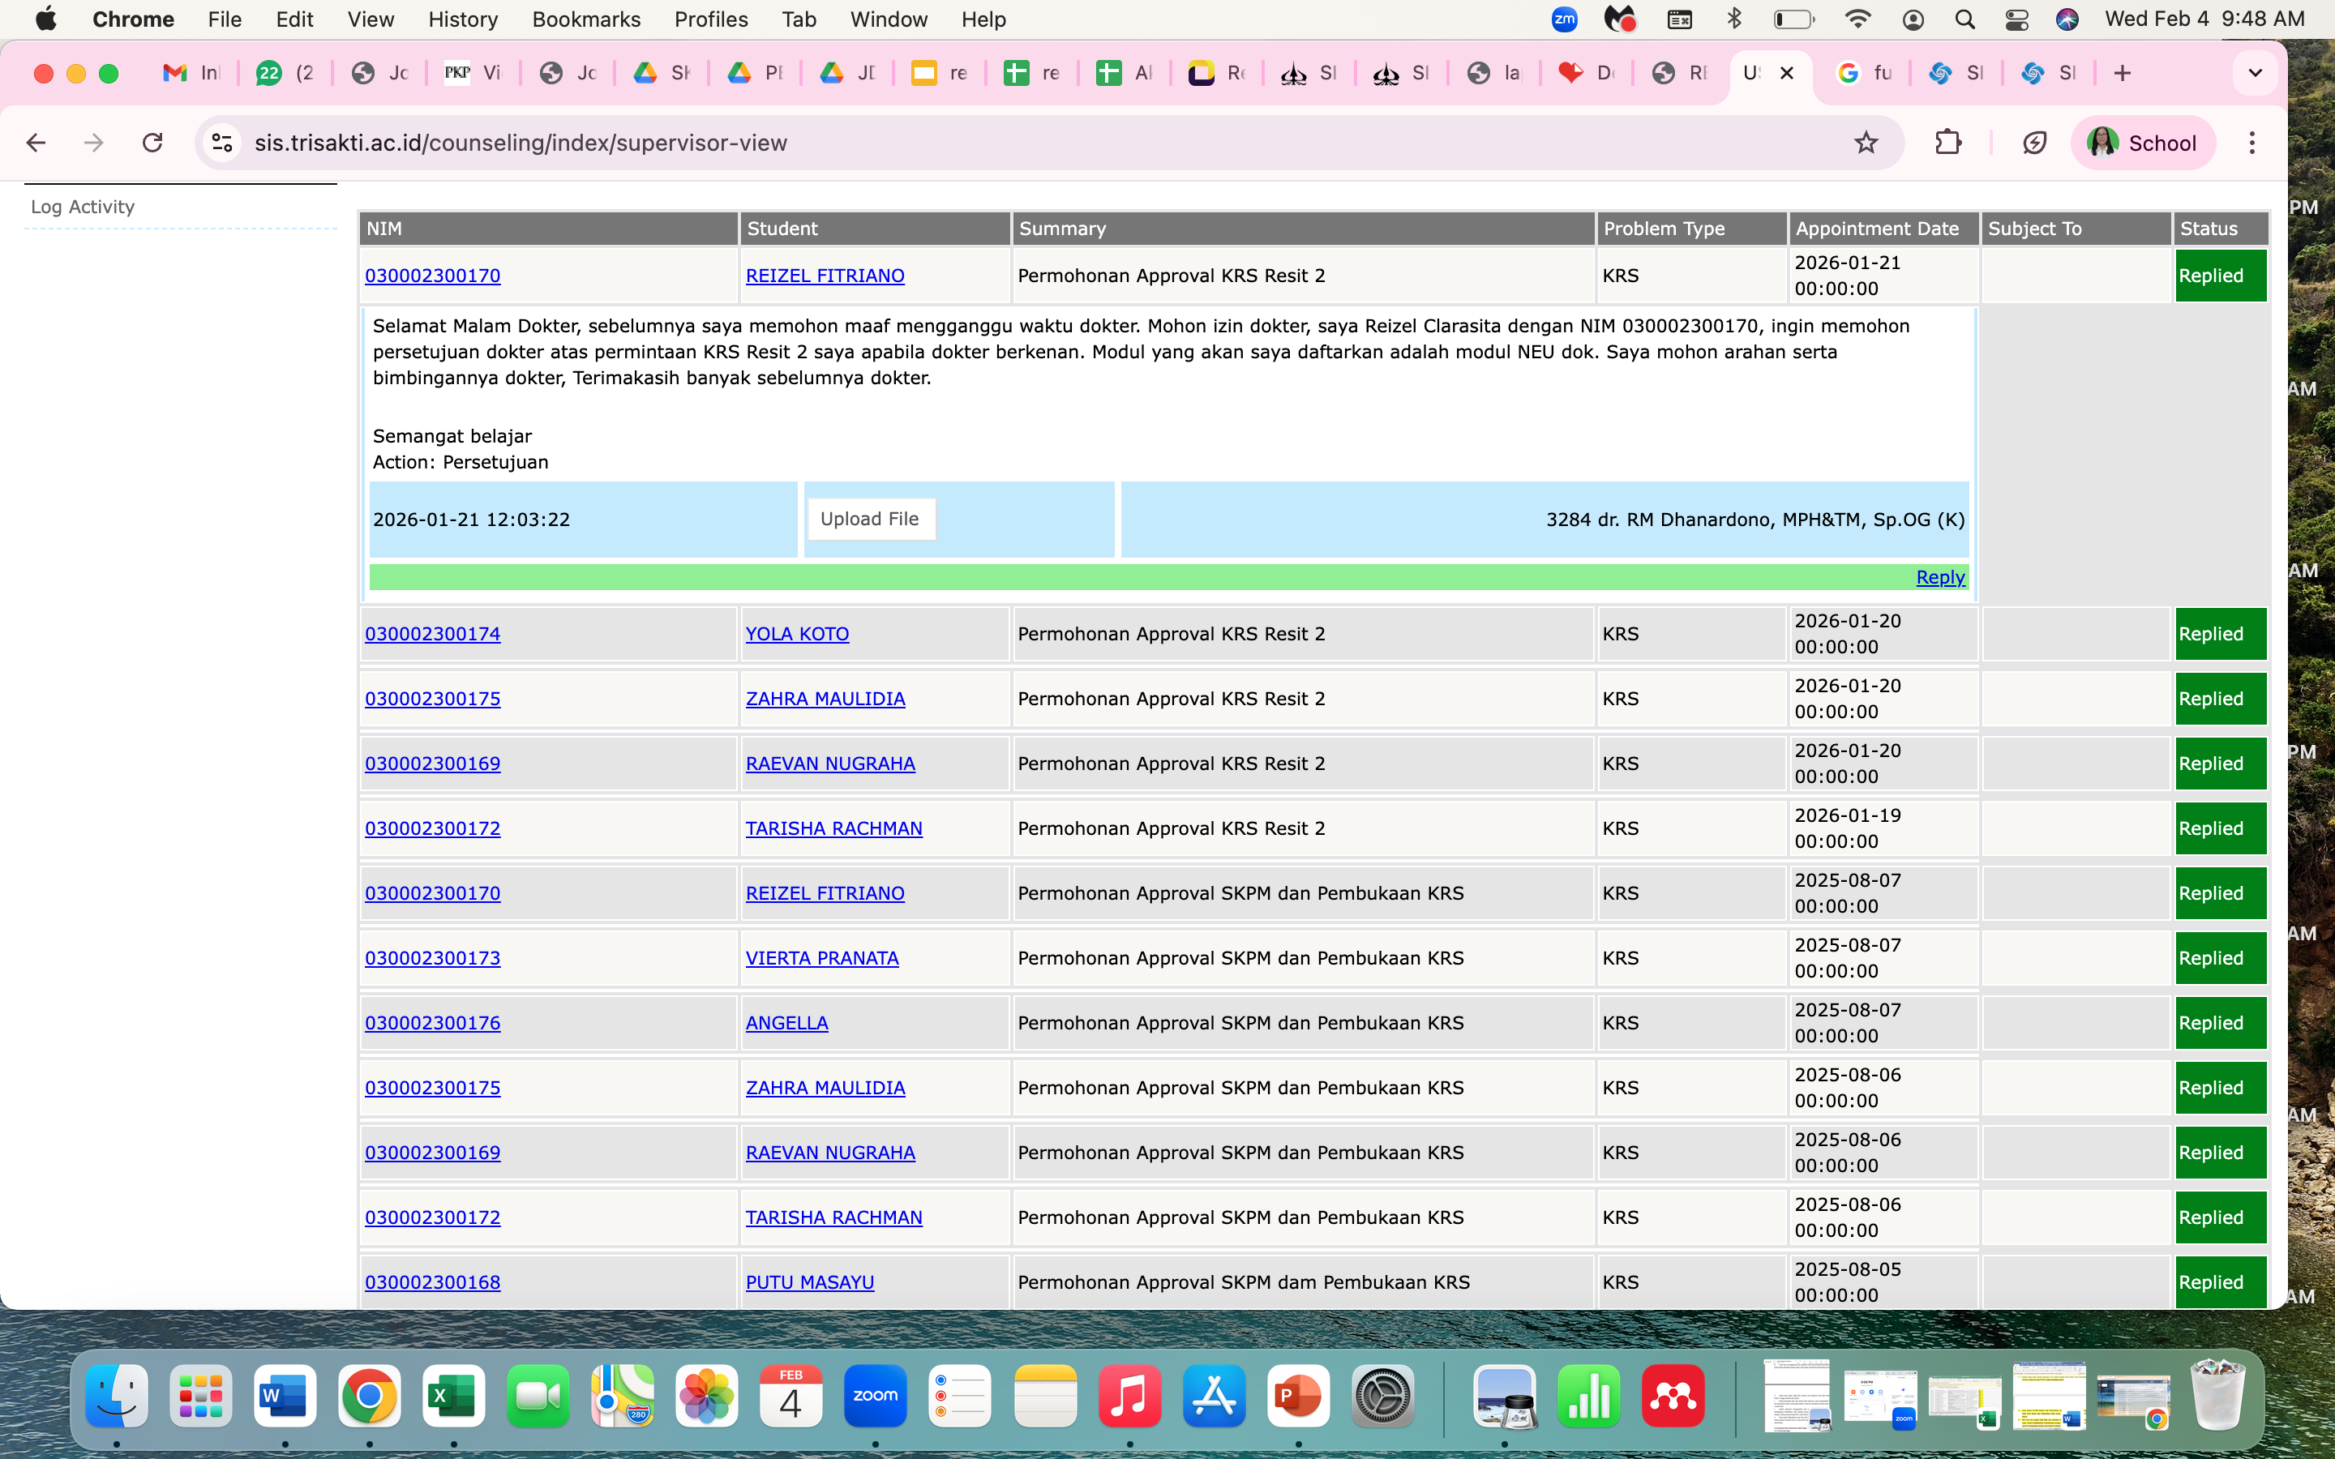Screen dimensions: 2335x1459
Task: Click the Reply link in the green bar
Action: tap(1939, 577)
